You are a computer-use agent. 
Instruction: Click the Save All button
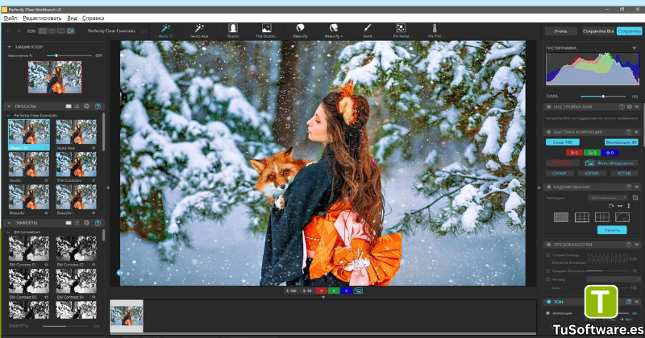[598, 31]
